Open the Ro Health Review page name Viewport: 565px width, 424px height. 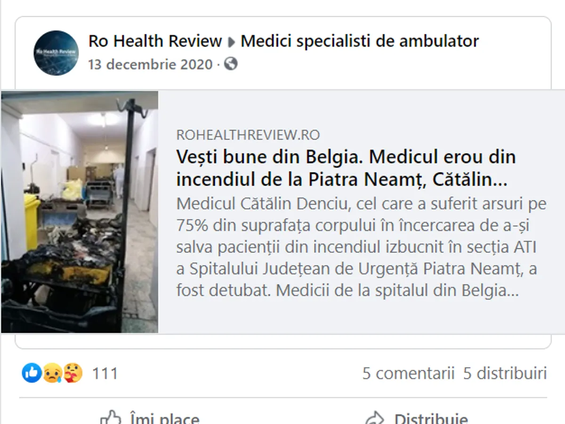[x=155, y=41]
